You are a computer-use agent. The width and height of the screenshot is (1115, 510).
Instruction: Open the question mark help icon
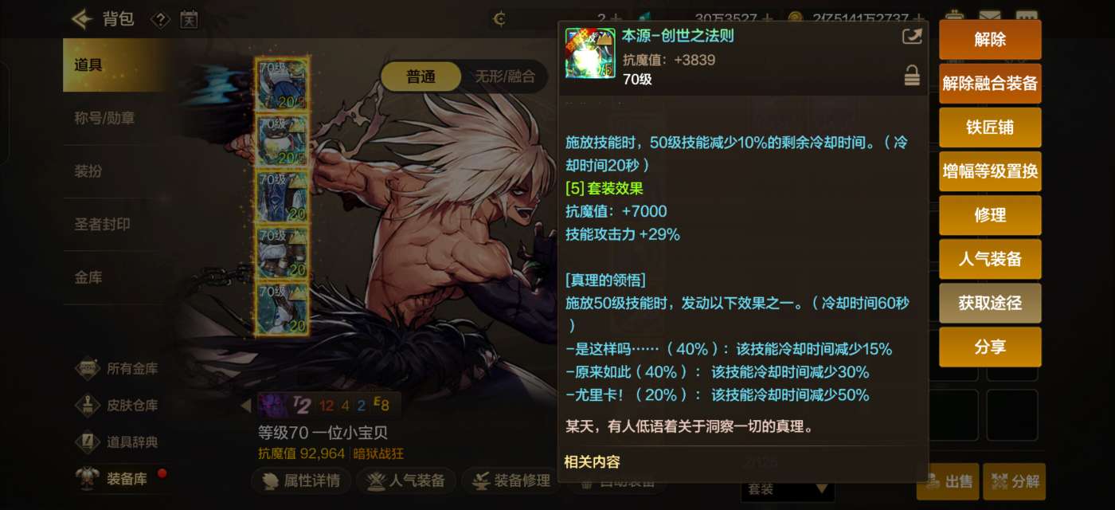160,19
